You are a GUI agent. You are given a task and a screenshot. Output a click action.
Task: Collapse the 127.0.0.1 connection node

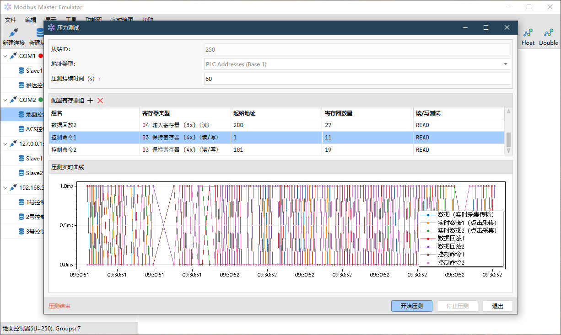click(x=5, y=144)
